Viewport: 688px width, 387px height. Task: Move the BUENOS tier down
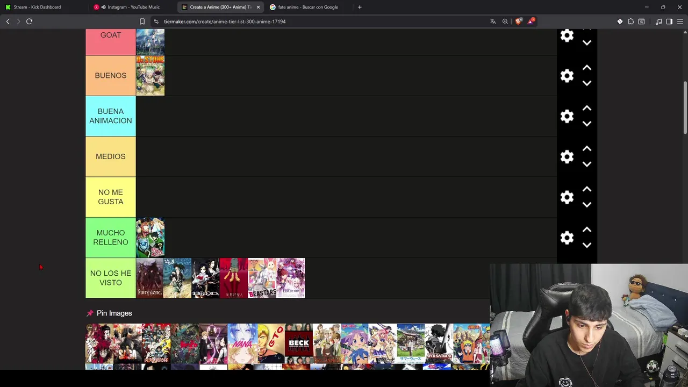click(587, 83)
